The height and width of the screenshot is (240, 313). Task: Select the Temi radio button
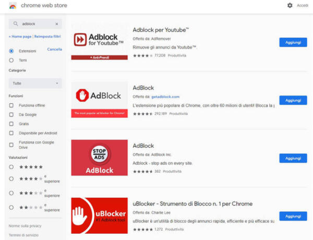click(x=11, y=60)
